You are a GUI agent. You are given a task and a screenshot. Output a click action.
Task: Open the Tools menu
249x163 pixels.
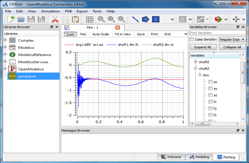click(97, 11)
